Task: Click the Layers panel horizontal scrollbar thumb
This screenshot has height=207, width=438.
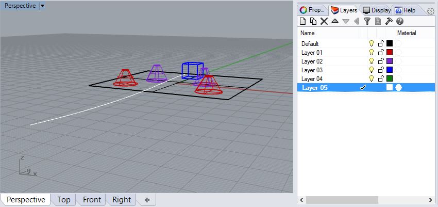Action: (x=342, y=200)
